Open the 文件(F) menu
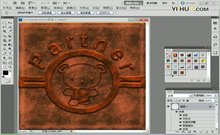 [x=7, y=8]
